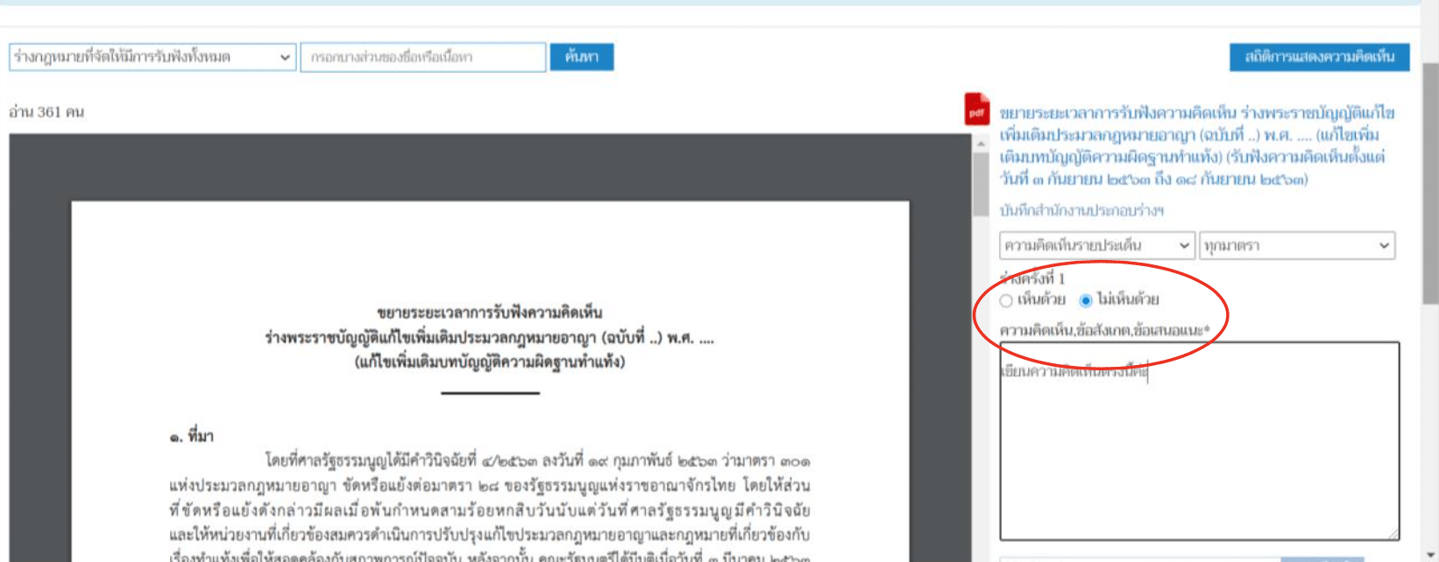Click the อ่าน 361 คน reader count
The width and height of the screenshot is (1439, 562).
(46, 112)
